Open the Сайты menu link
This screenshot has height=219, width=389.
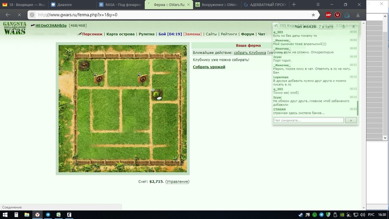(211, 34)
